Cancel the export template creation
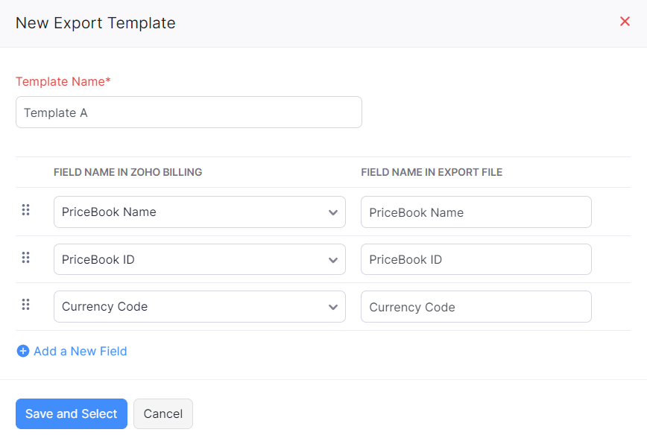The image size is (647, 444). (162, 414)
